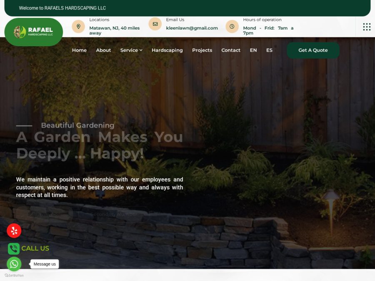Open the Projects page from navigation
The image size is (375, 281).
click(202, 50)
